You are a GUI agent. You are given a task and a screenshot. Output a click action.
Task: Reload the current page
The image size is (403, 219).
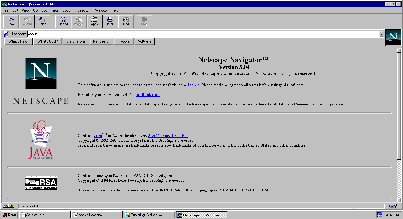[x=63, y=21]
